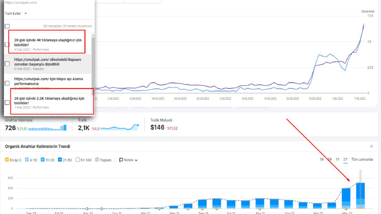This screenshot has height=214, width=381.
Task: Expand the Notes dropdown chevron
Action: click(x=136, y=160)
